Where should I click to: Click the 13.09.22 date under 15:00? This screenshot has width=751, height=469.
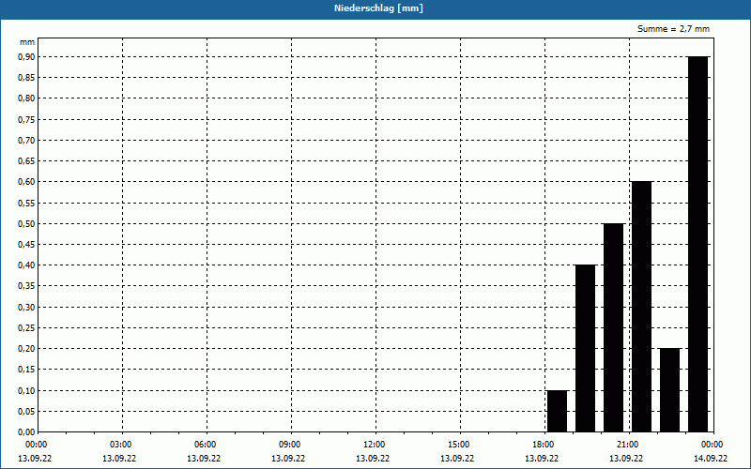pos(457,459)
